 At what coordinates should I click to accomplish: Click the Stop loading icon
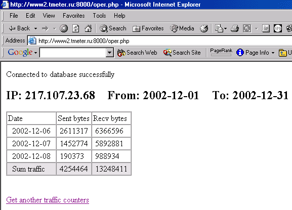coord(64,28)
